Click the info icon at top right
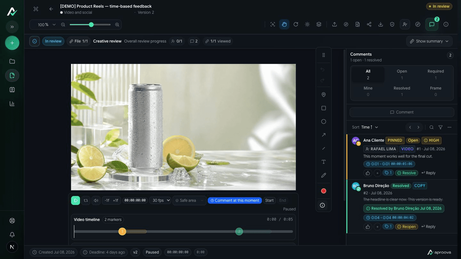Image resolution: width=461 pixels, height=259 pixels. coord(446,24)
